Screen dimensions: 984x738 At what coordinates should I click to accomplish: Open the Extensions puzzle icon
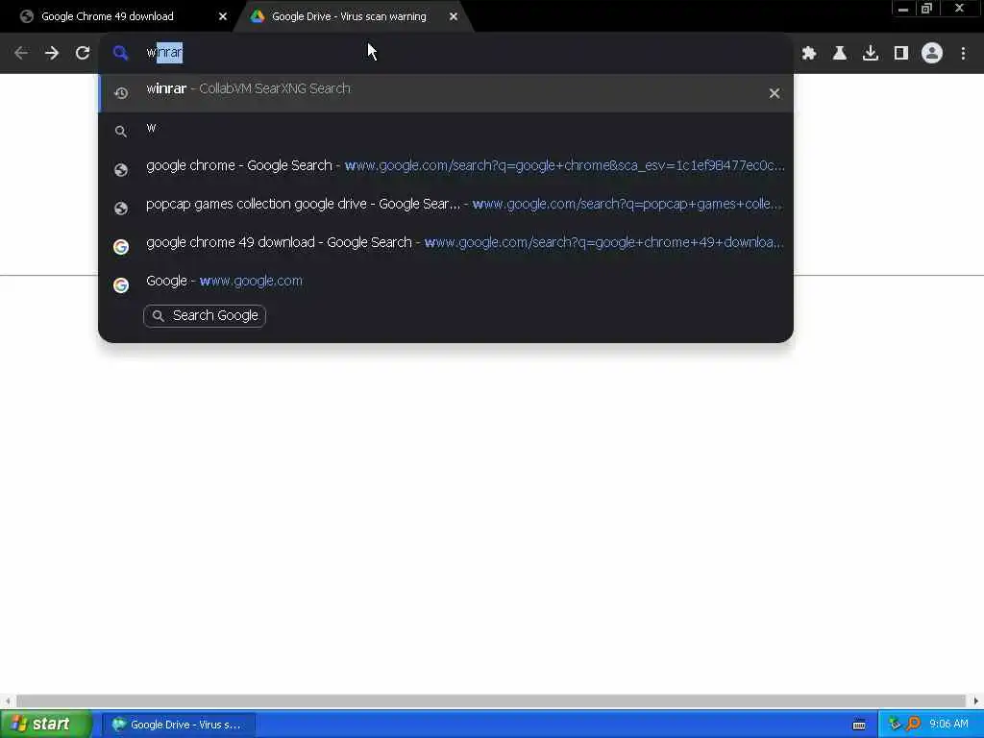pyautogui.click(x=809, y=54)
